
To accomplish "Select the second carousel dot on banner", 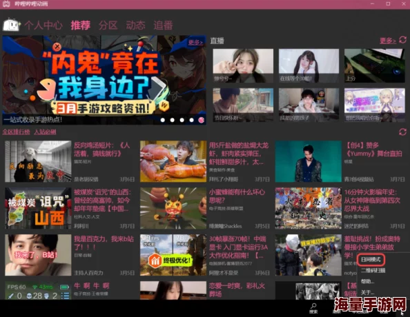I will click(x=173, y=120).
